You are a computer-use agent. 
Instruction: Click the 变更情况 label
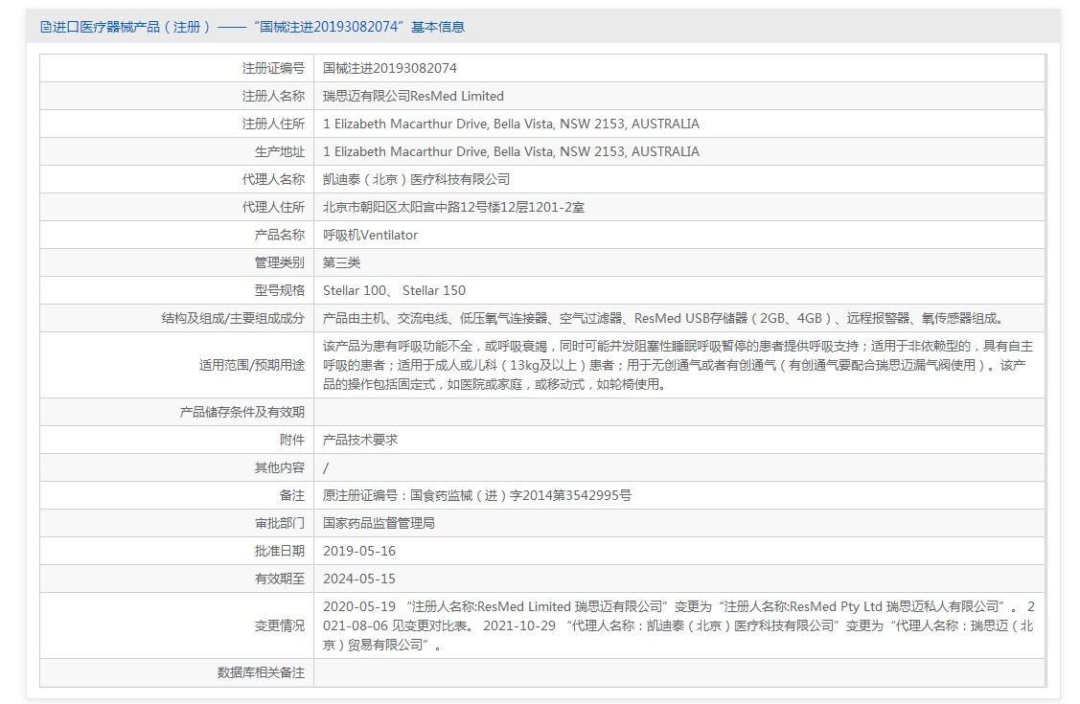point(280,625)
